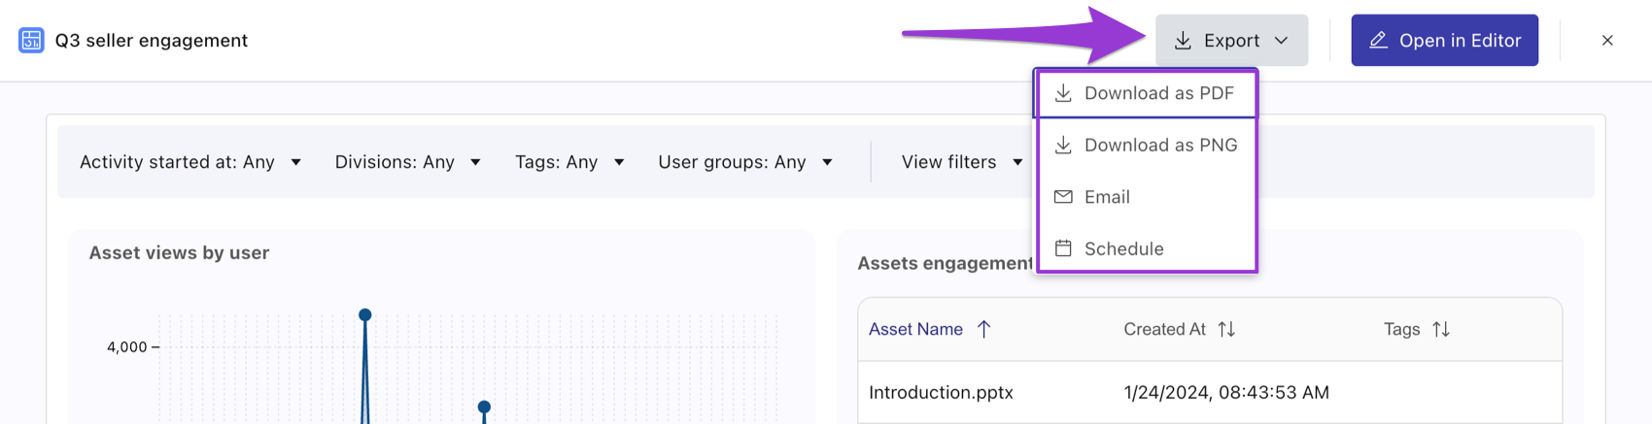Open the Export dropdown button

click(x=1231, y=40)
